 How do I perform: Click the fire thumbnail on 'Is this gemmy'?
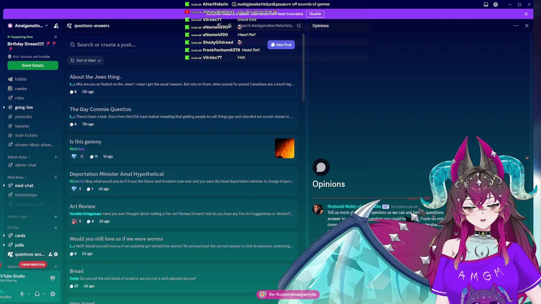point(284,148)
